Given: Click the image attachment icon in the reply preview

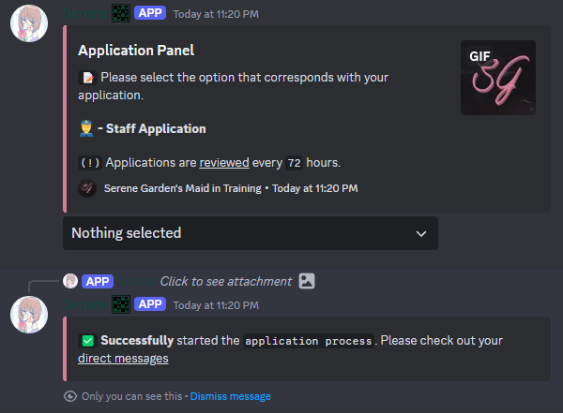Looking at the screenshot, I should (307, 281).
